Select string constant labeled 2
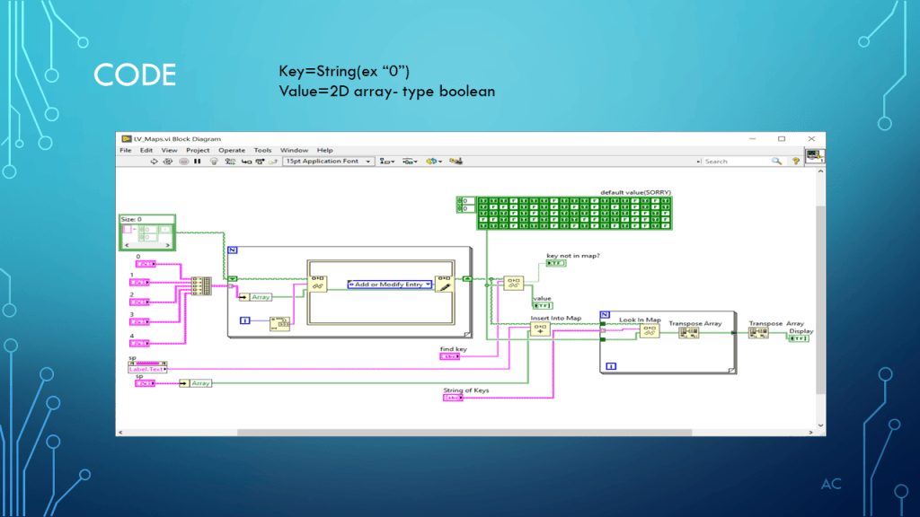 (139, 302)
